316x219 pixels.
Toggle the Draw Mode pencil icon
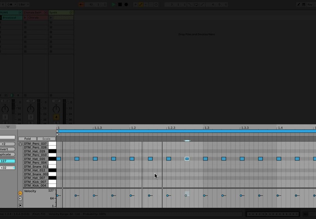[298, 5]
